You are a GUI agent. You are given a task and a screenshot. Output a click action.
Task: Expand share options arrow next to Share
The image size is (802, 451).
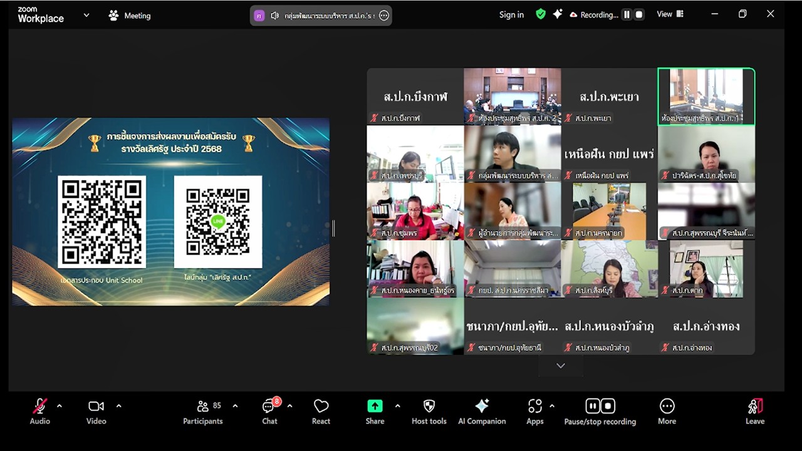pyautogui.click(x=397, y=406)
